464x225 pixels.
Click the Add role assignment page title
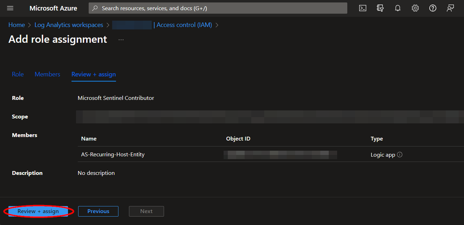pyautogui.click(x=58, y=39)
